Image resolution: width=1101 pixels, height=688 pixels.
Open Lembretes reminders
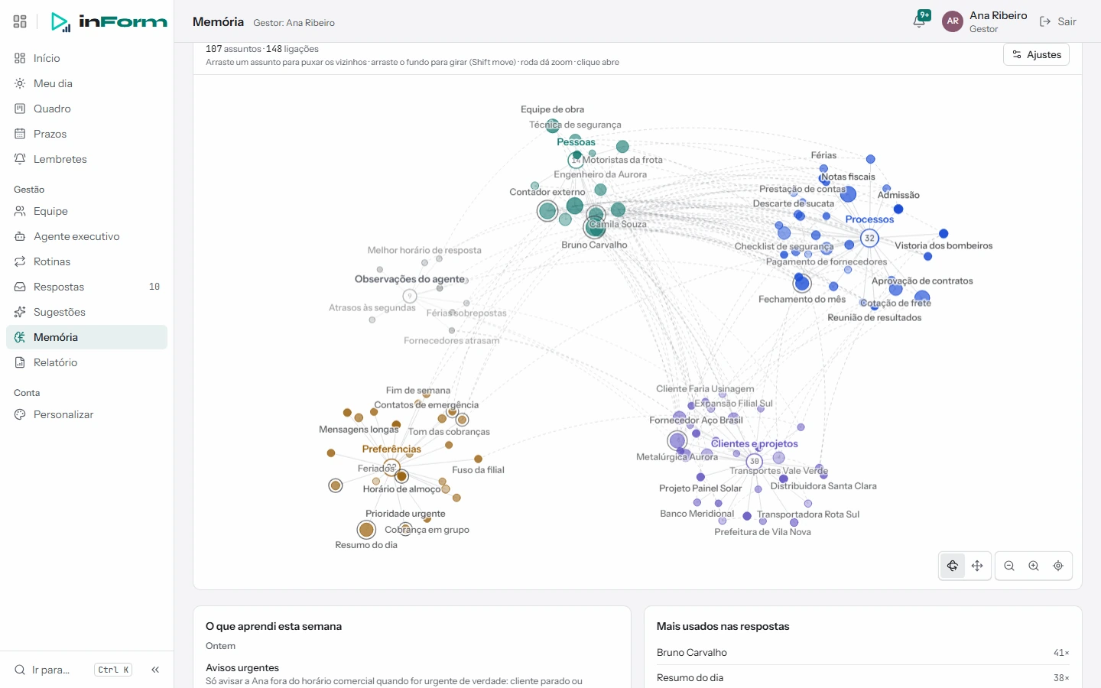(x=86, y=159)
